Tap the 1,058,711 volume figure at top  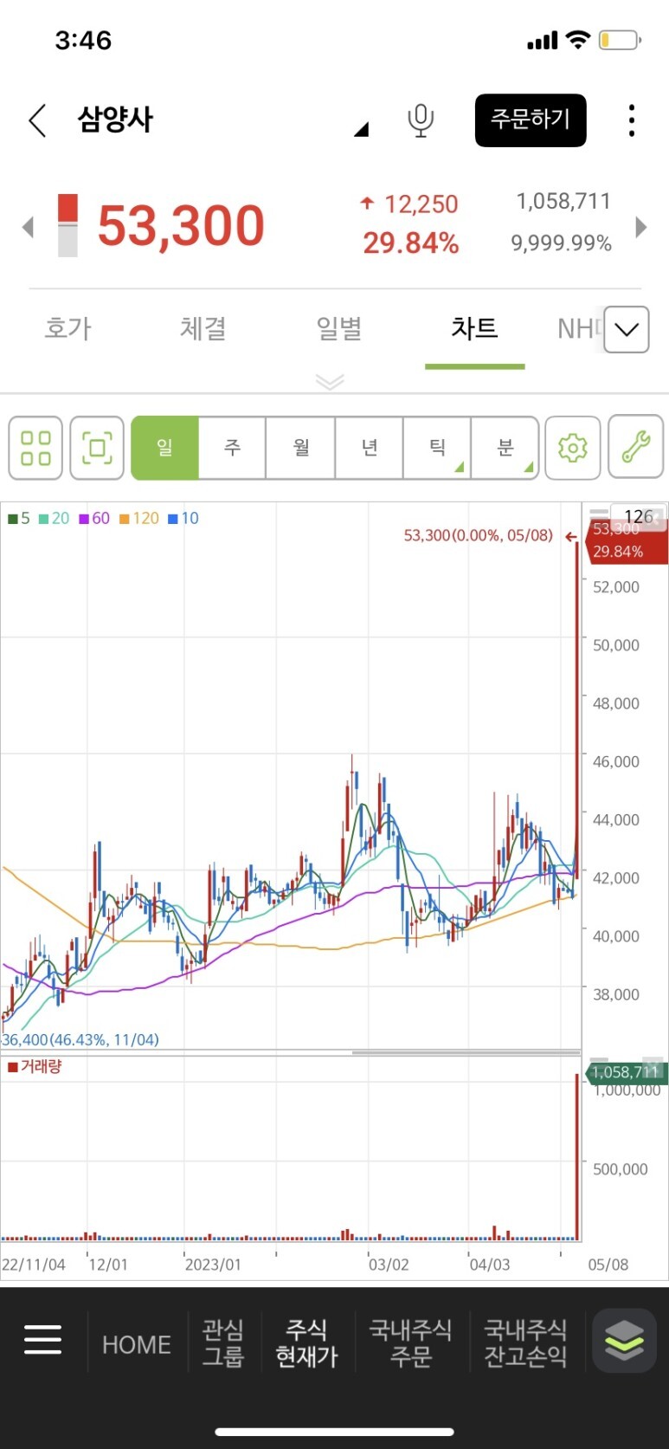563,202
